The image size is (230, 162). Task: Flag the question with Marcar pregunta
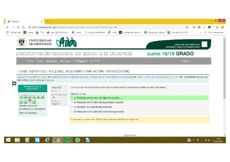pyautogui.click(x=55, y=102)
